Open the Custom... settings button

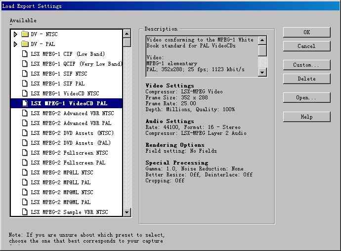point(306,65)
